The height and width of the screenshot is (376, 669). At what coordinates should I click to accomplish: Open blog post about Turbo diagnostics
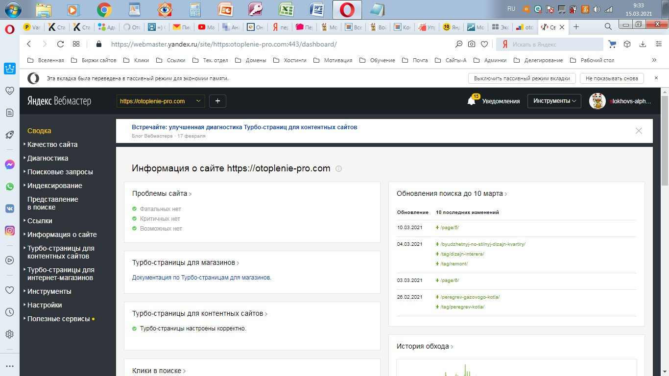(244, 127)
